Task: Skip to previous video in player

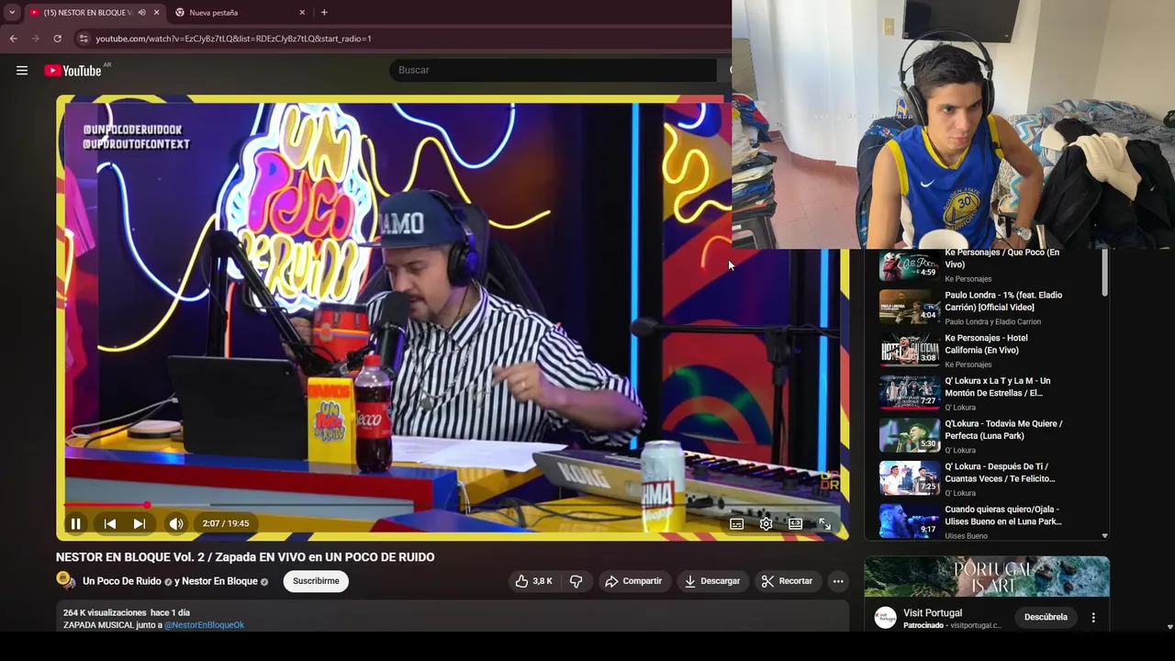Action: click(x=109, y=523)
